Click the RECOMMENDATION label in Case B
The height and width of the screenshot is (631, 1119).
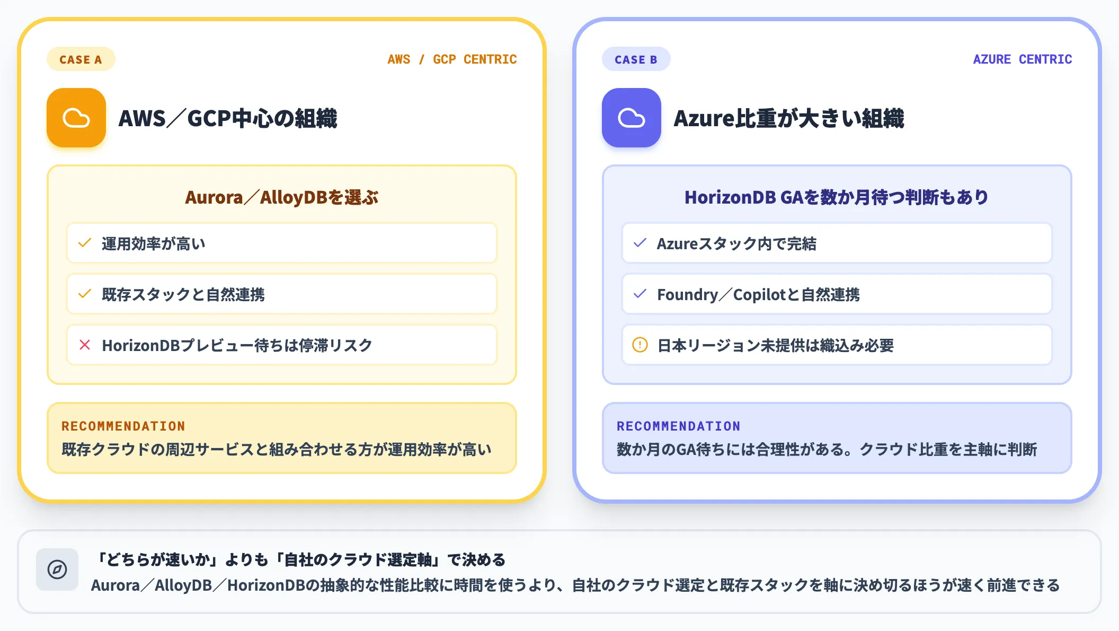[679, 426]
